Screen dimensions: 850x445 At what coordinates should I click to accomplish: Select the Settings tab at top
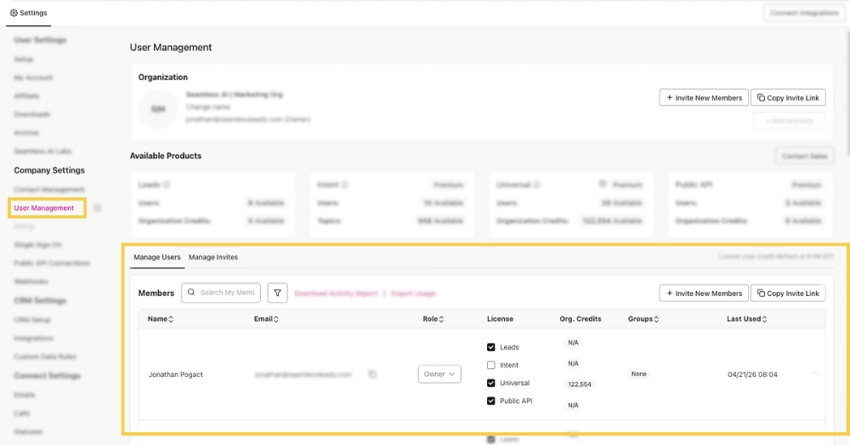tap(29, 13)
